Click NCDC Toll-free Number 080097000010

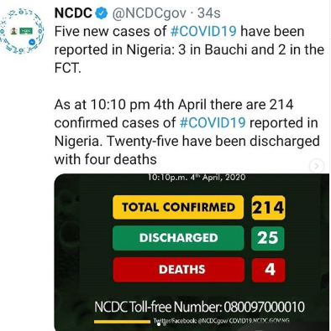199,307
